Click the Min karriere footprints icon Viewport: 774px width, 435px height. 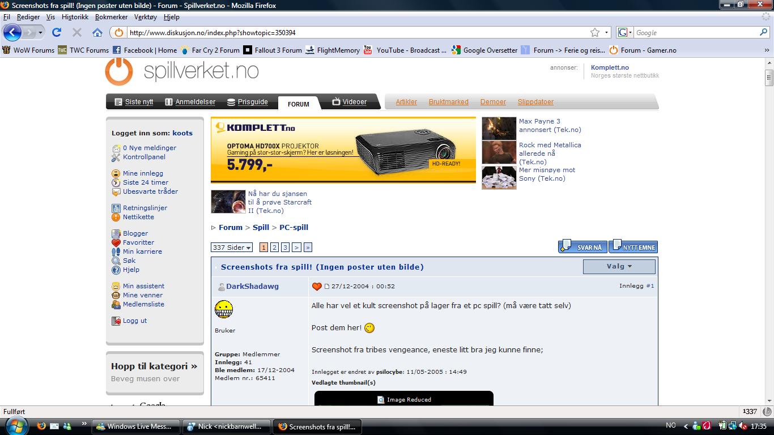click(x=116, y=251)
